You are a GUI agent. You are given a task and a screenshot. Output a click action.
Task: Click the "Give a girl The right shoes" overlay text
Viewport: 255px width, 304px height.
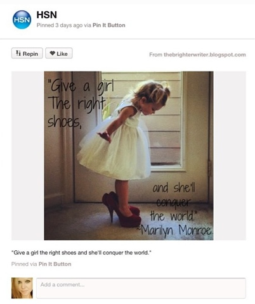tap(81, 104)
